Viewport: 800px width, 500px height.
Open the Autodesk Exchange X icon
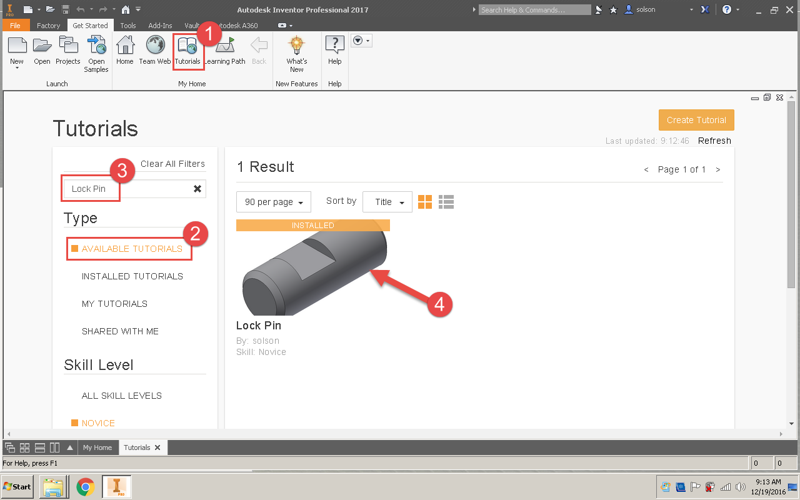[705, 10]
